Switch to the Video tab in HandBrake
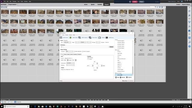The image size is (192, 108). 68,54
